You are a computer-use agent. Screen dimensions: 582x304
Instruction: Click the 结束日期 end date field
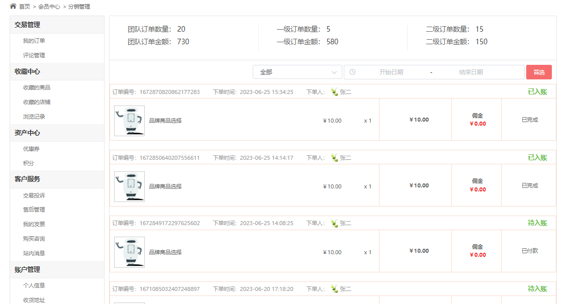tap(470, 72)
